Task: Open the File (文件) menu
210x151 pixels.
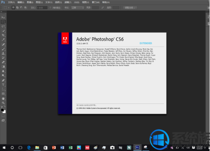Action: (11, 2)
